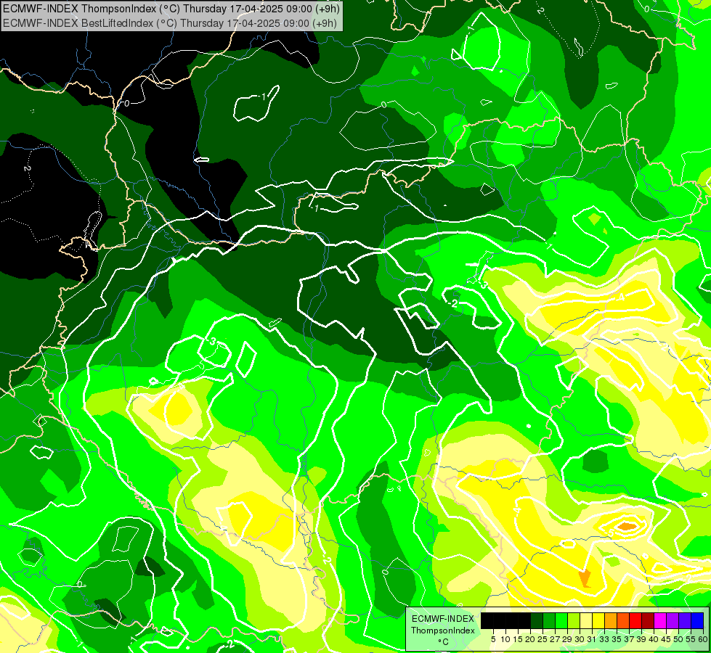Click the legend tick value 15
This screenshot has width=711, height=653.
[519, 639]
